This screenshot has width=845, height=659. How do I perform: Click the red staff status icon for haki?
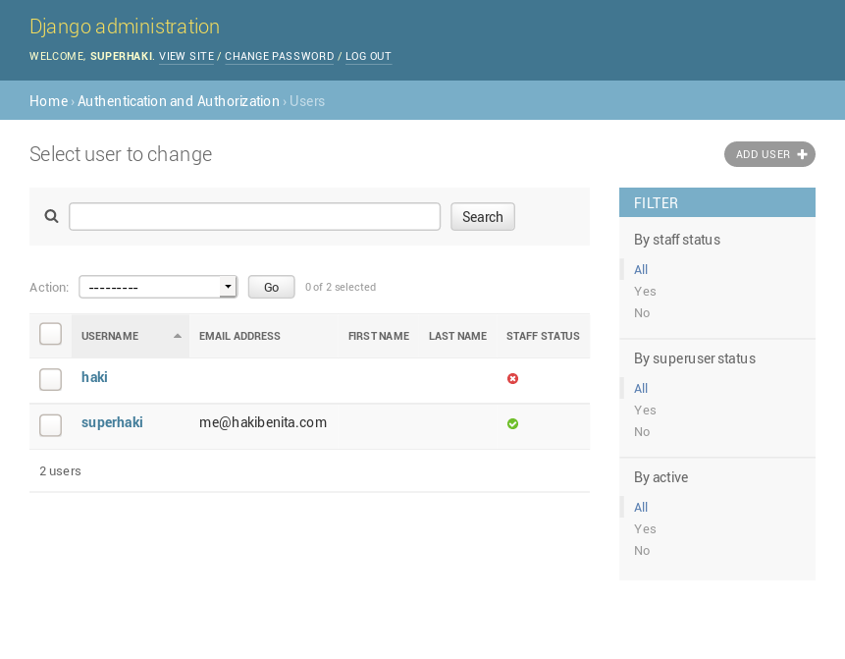click(512, 378)
